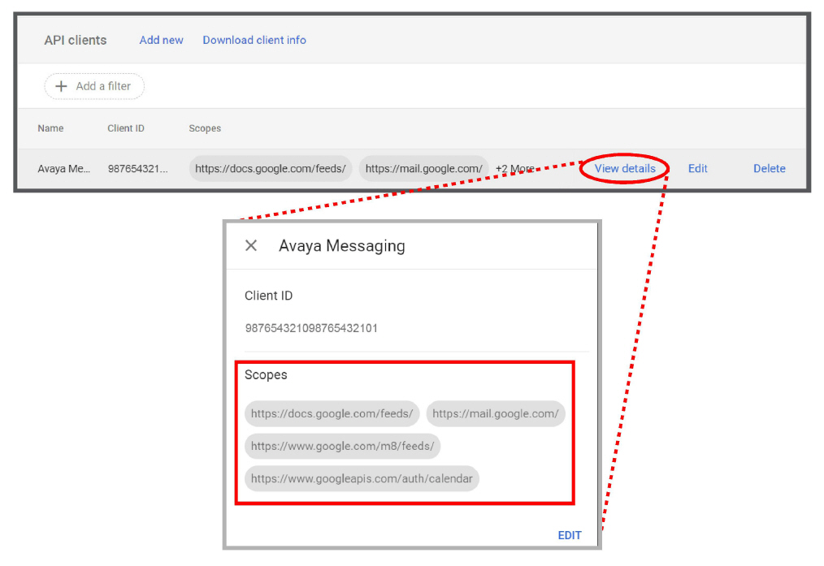Viewport: 824px width, 566px height.
Task: Click the Add a filter chip
Action: (94, 86)
